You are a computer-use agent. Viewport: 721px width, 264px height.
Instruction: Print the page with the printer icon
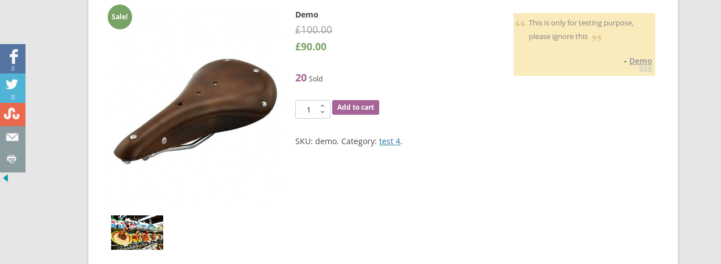12,159
